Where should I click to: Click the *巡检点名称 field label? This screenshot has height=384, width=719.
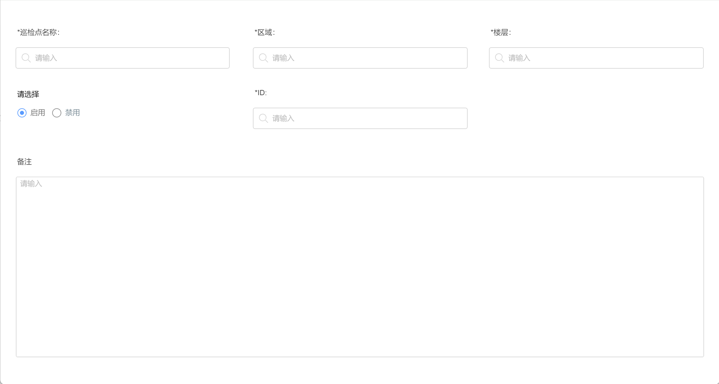38,32
